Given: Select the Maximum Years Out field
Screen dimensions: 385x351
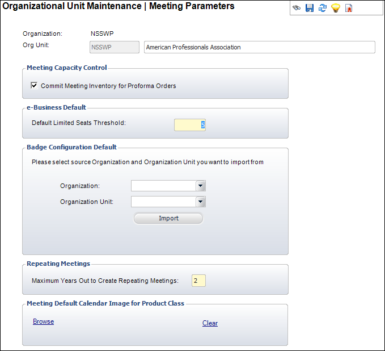Looking at the screenshot, I should point(198,281).
